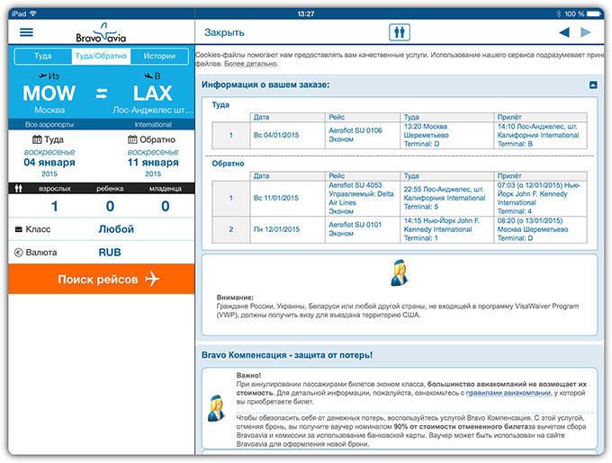The image size is (612, 463).
Task: Close the order details with Закрыть
Action: (224, 32)
